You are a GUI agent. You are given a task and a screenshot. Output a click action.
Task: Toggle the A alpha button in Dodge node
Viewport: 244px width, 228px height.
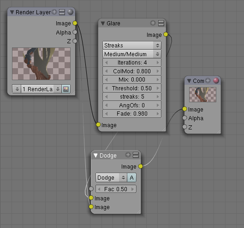pos(131,178)
